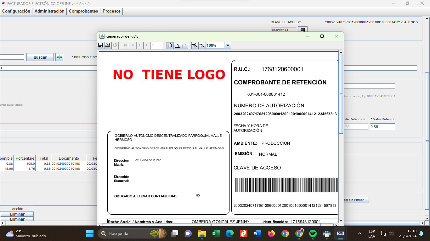The image size is (430, 241).
Task: Toggle fit width view in the RIDE toolbar
Action: click(x=184, y=46)
